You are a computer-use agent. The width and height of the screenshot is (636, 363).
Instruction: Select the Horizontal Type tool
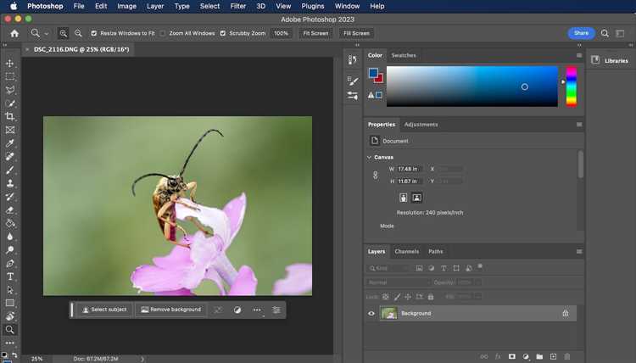[9, 276]
